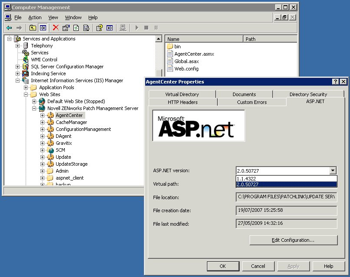Click the Pause item toolbar icon
The image size is (350, 277).
(x=156, y=28)
